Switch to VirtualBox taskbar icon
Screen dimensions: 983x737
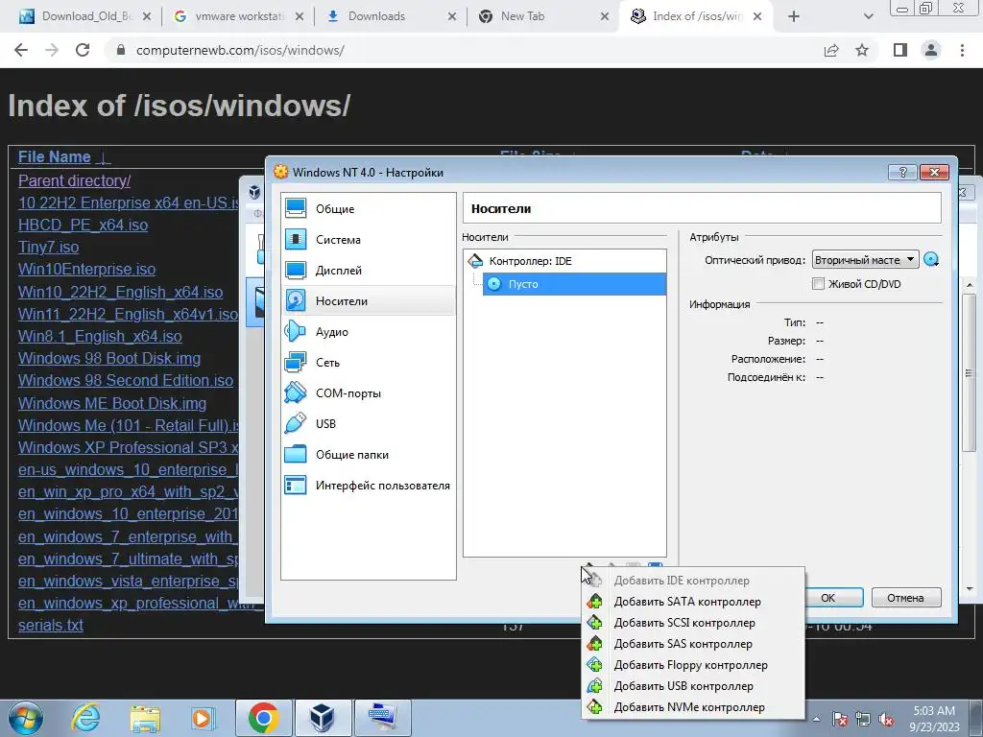[323, 718]
